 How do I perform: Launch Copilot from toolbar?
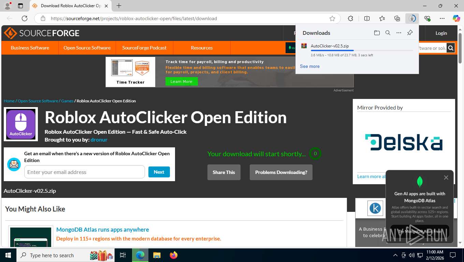[456, 18]
